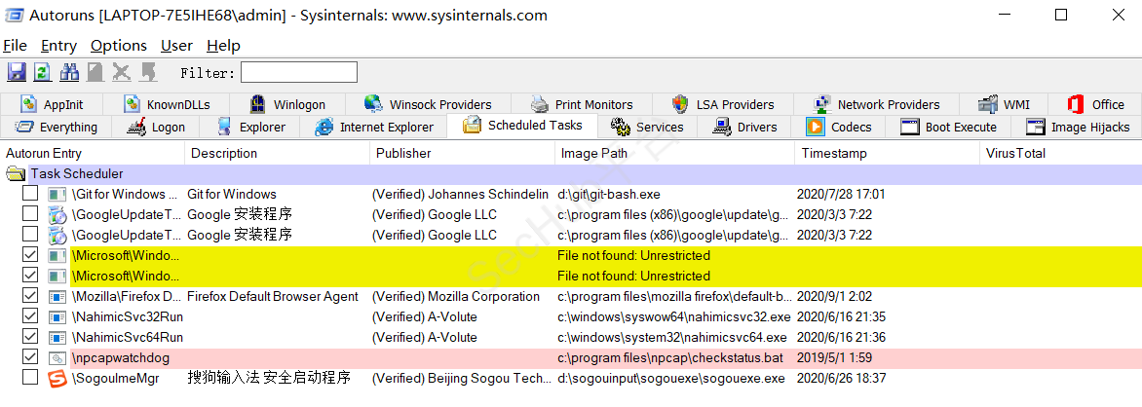Viewport: 1142px width, 407px height.
Task: Click description Firefox Default Browser Agent
Action: coord(273,296)
